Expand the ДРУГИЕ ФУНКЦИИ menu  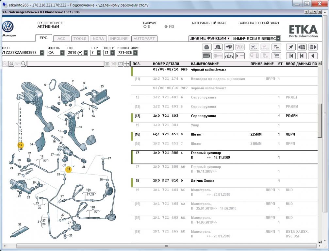click(210, 39)
